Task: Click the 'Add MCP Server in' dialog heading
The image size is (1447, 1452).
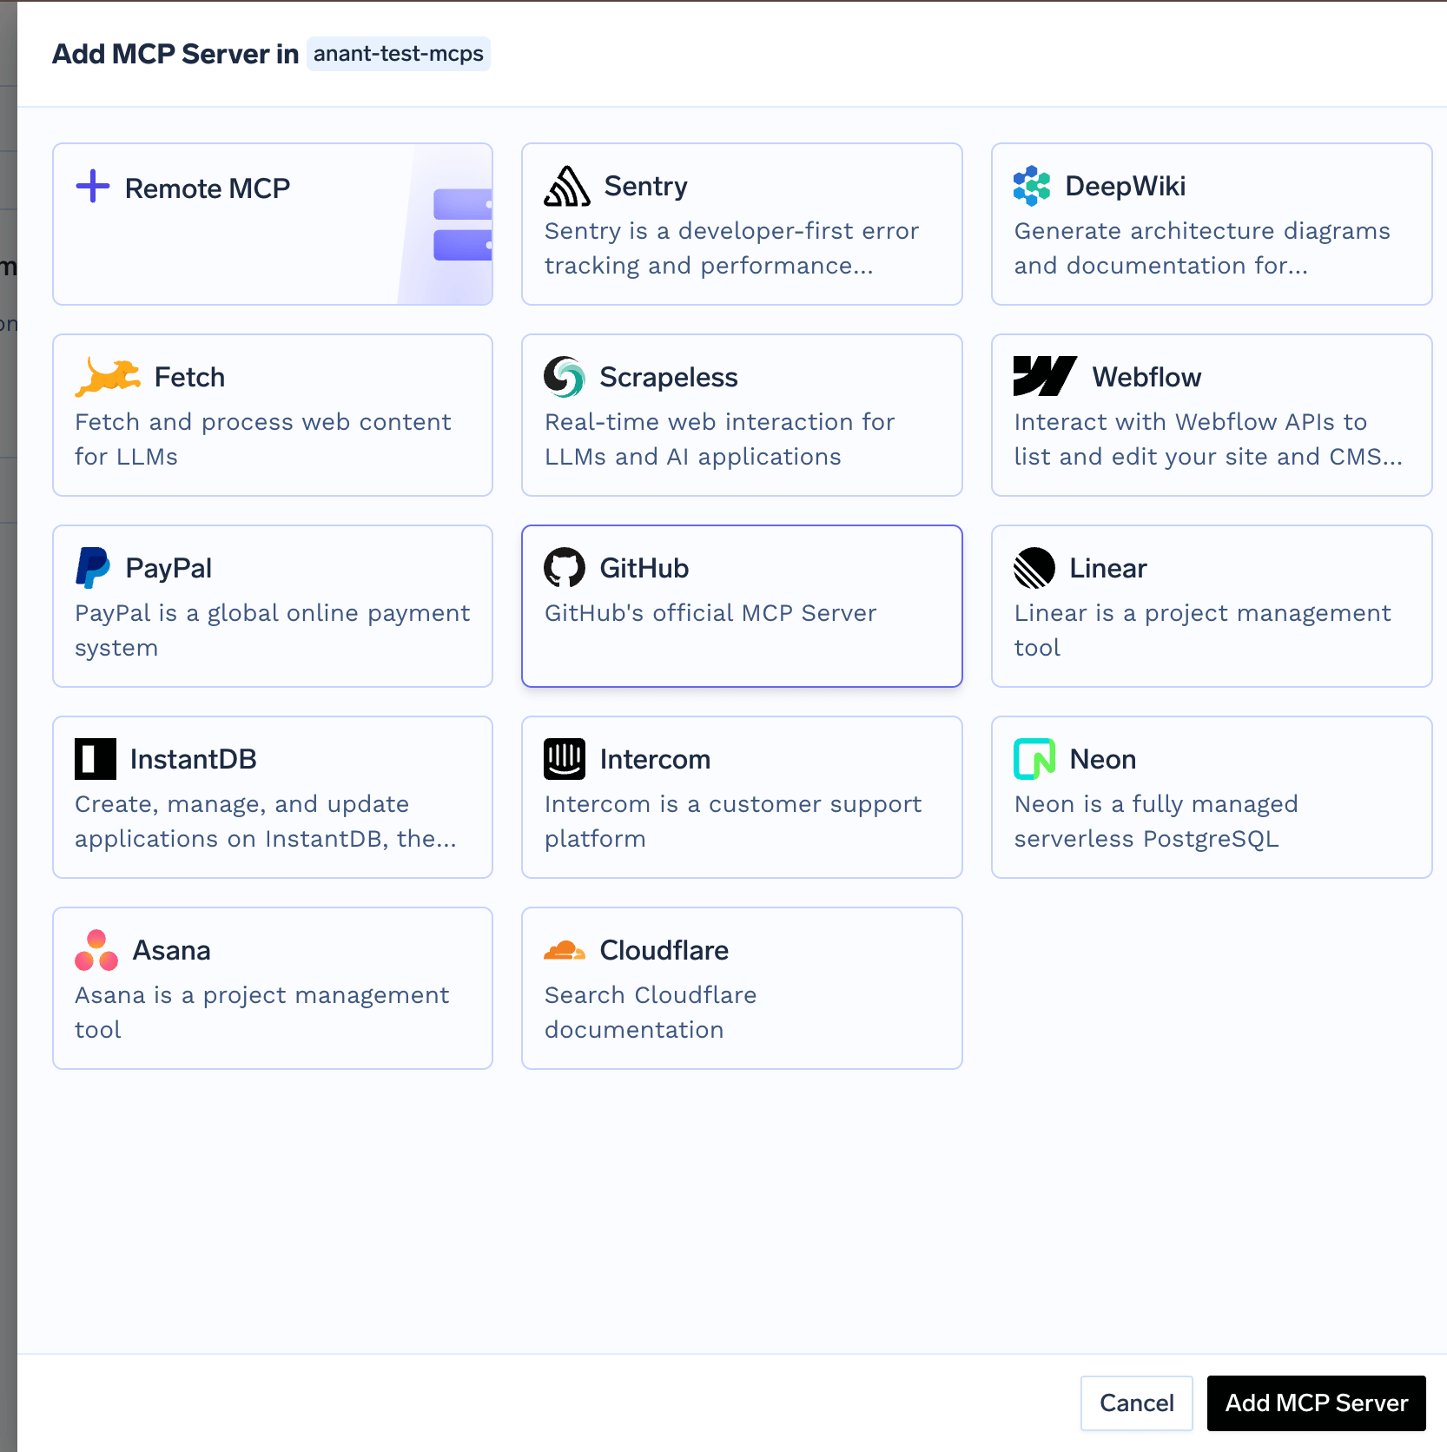Action: pos(175,54)
